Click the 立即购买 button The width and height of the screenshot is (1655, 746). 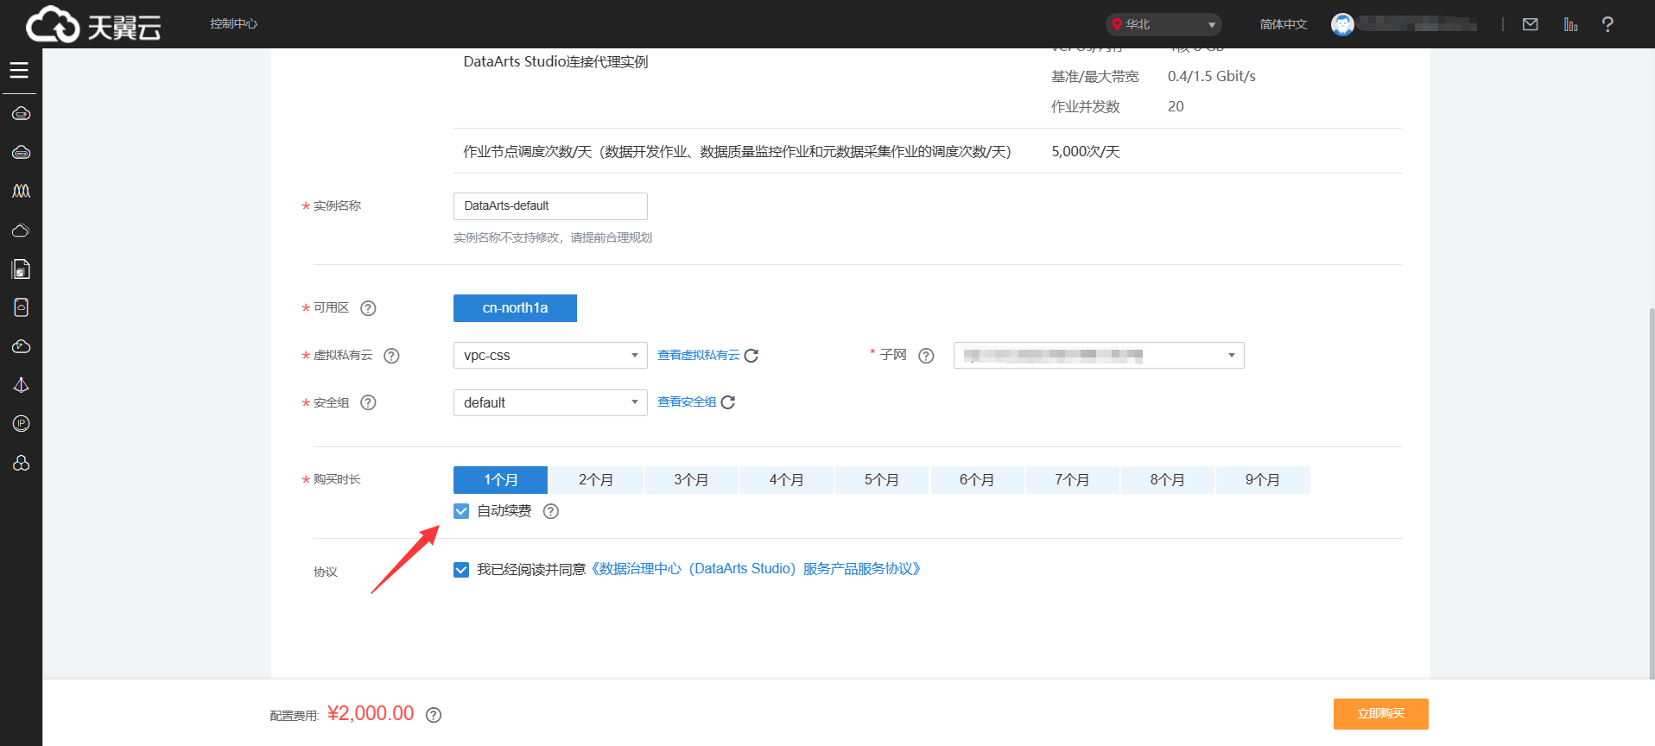click(x=1380, y=714)
